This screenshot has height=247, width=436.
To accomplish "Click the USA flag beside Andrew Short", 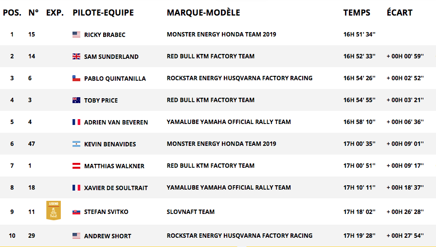I will (76, 236).
